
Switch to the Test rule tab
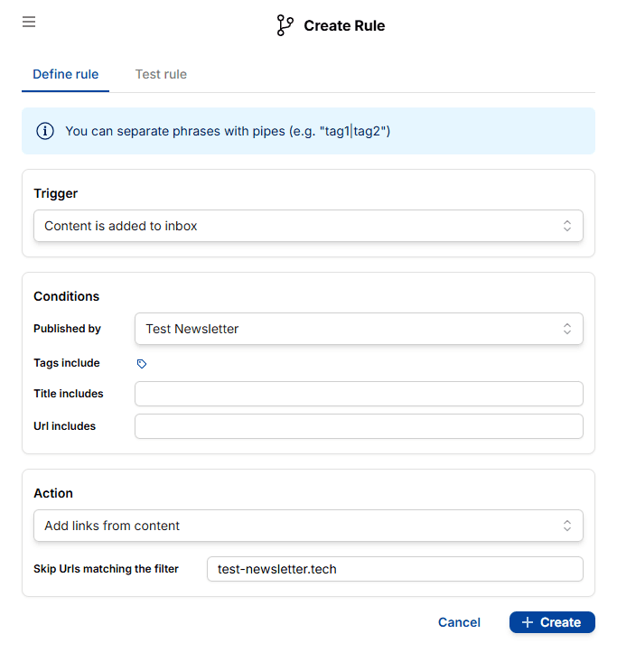point(161,74)
